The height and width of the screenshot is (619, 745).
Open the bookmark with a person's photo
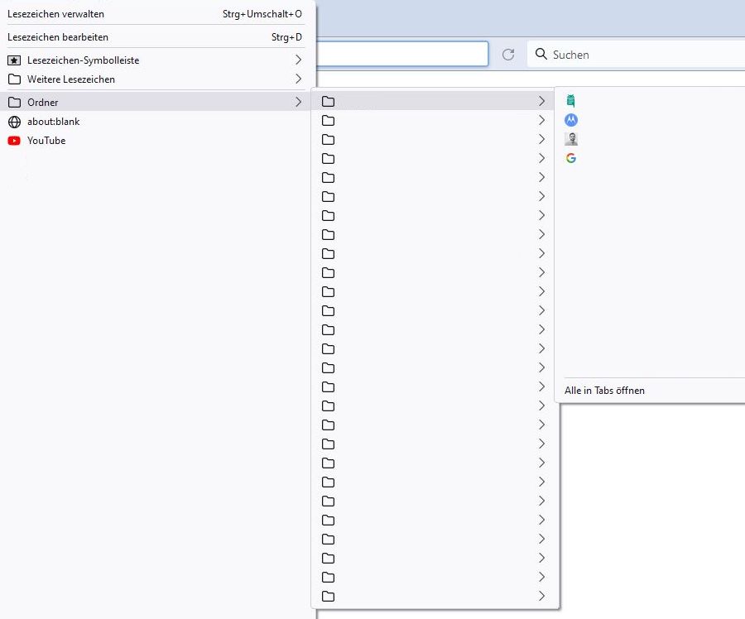570,139
